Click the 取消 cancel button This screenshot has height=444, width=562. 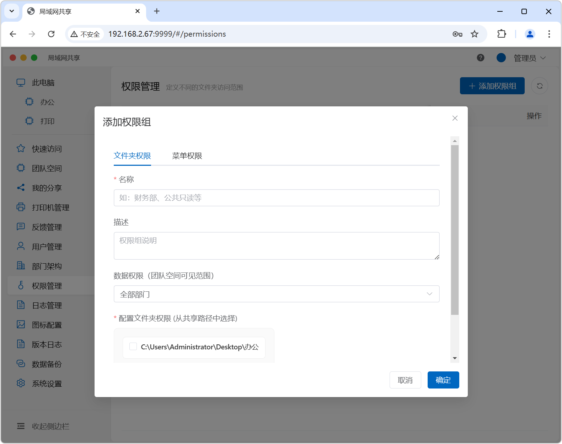[x=405, y=380]
